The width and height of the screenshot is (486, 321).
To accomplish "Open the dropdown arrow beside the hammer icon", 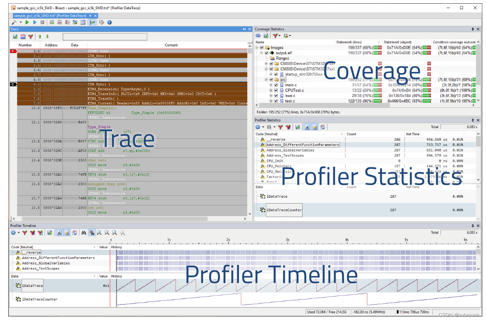I will tap(21, 22).
